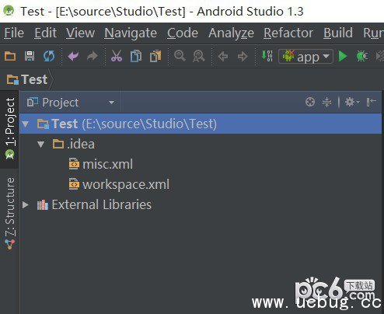Select misc.xml file
This screenshot has width=384, height=314.
101,164
